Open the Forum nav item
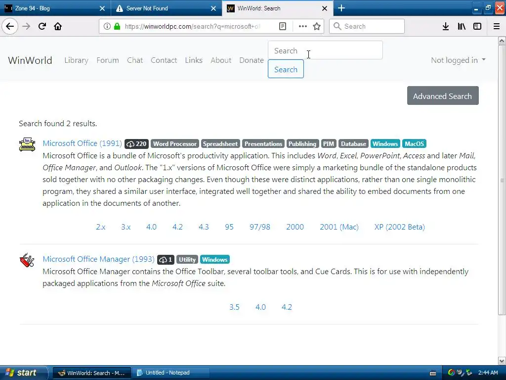 coord(107,60)
